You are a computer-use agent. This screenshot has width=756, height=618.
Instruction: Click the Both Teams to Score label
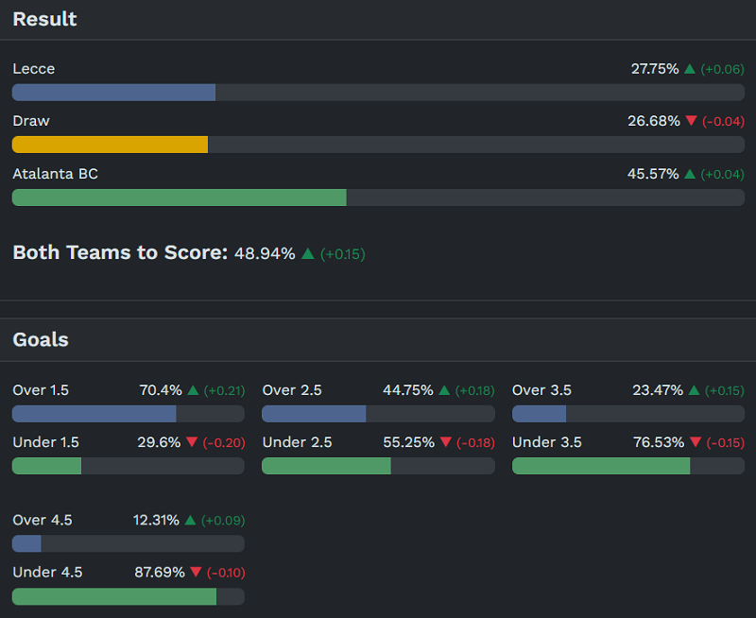[120, 253]
